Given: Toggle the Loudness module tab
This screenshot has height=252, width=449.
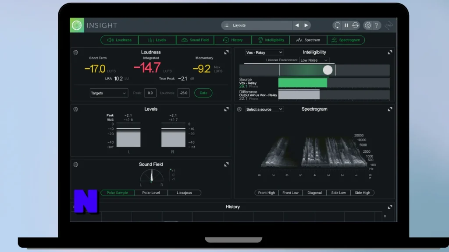Looking at the screenshot, I should (x=119, y=40).
